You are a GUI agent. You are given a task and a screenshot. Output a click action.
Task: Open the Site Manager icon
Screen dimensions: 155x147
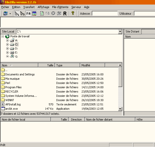(x=6, y=13)
